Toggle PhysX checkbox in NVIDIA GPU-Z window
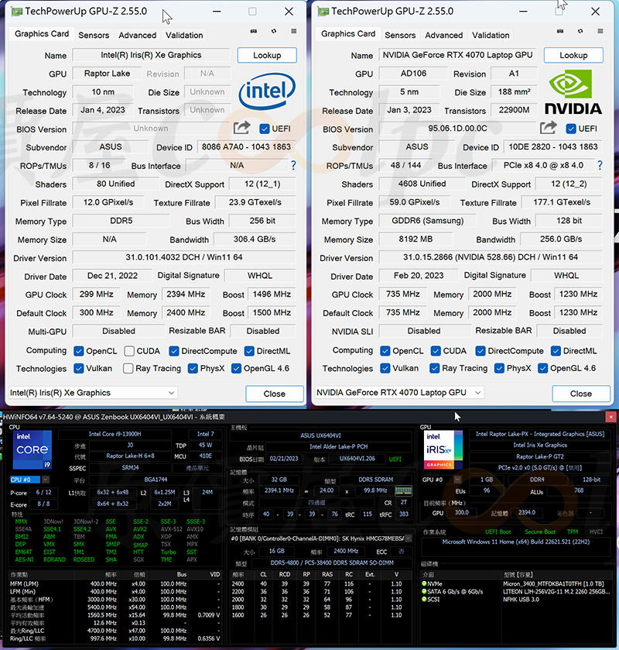This screenshot has width=619, height=650. [x=499, y=369]
